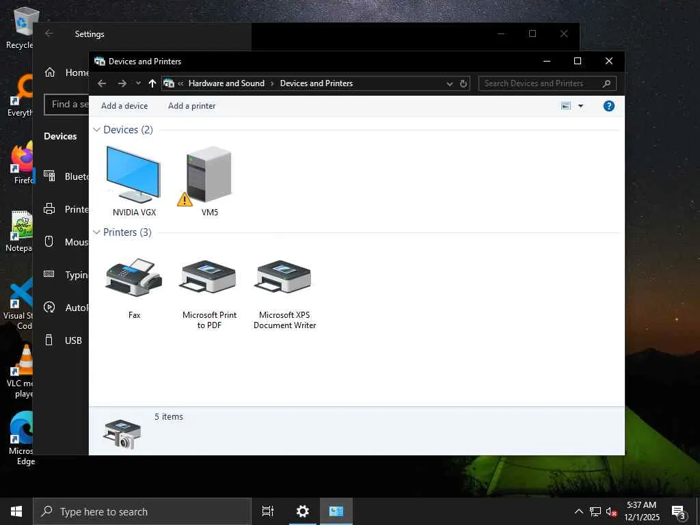Open the Visual Studio Code desktop shortcut
The height and width of the screenshot is (525, 700).
[18, 304]
